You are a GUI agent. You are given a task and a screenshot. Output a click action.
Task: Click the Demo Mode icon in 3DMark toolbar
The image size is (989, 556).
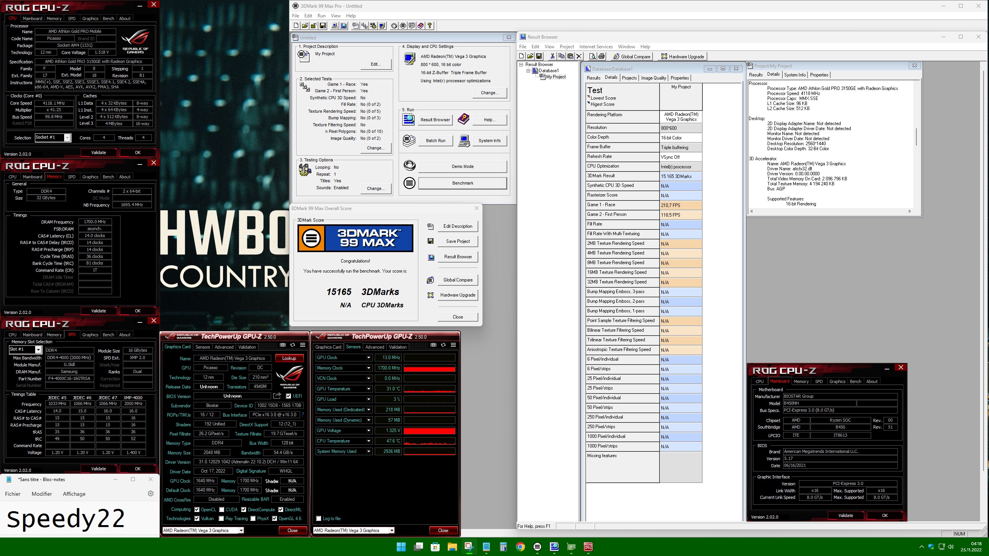click(x=394, y=26)
